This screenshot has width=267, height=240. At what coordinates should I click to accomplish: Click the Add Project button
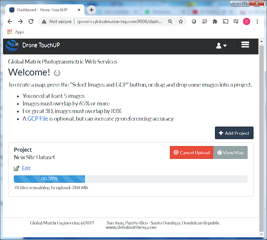coord(234,133)
